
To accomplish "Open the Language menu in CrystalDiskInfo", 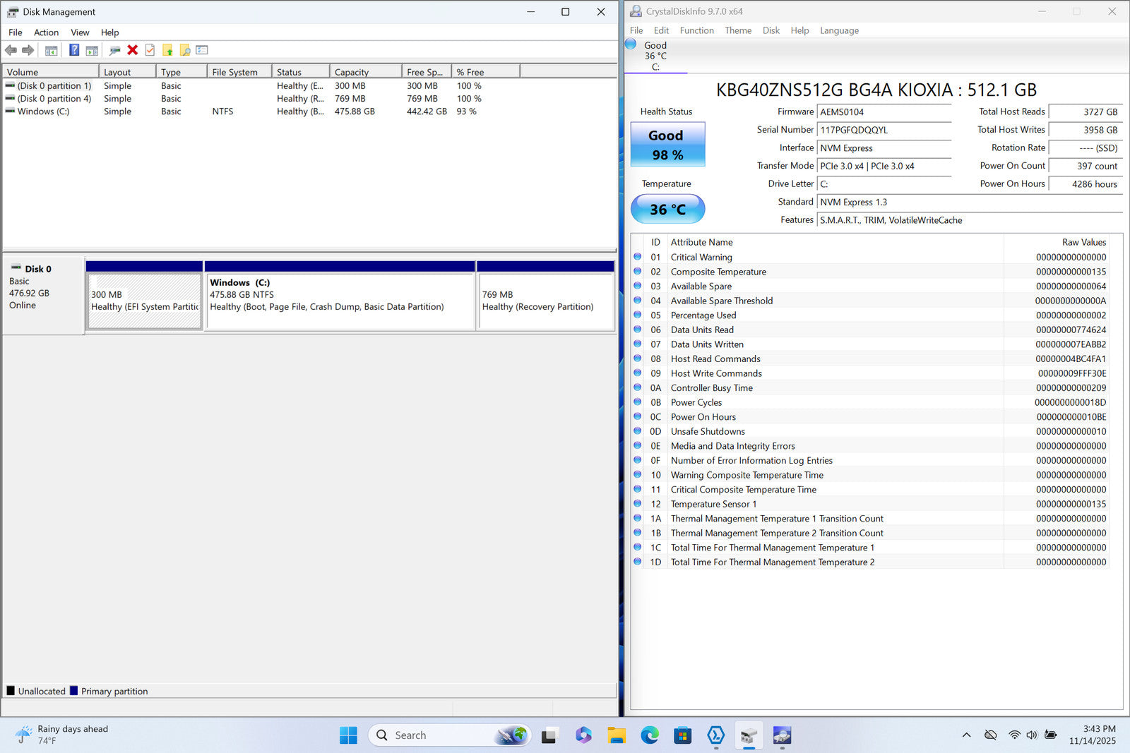I will point(839,30).
